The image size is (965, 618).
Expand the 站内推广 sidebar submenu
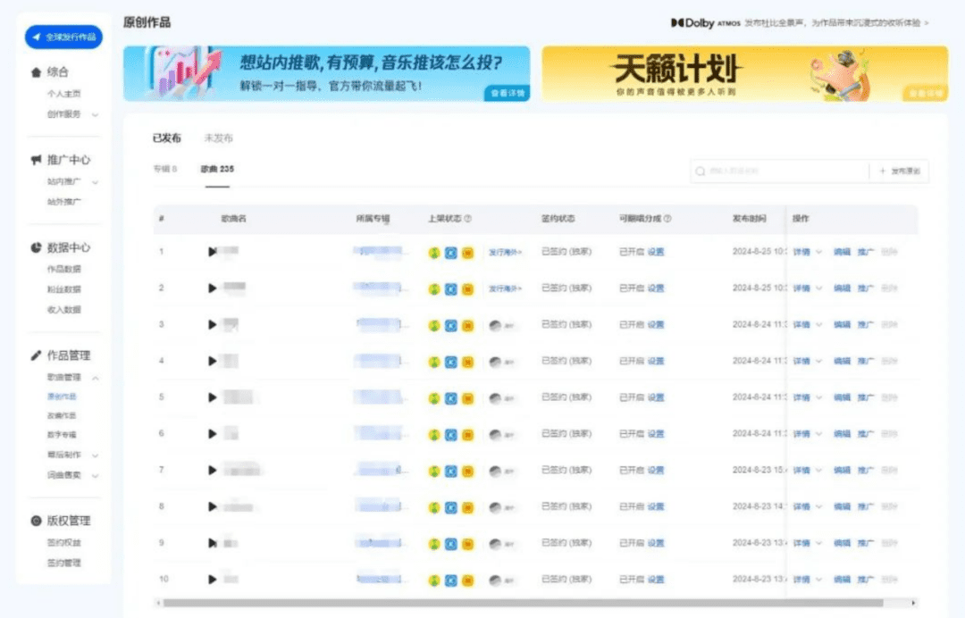pos(95,182)
